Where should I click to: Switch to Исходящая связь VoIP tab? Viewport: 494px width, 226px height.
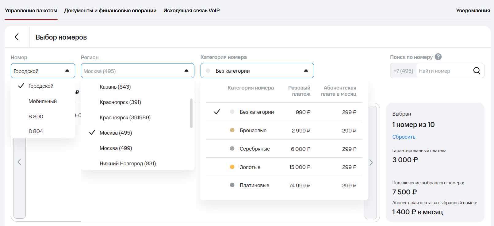(191, 10)
